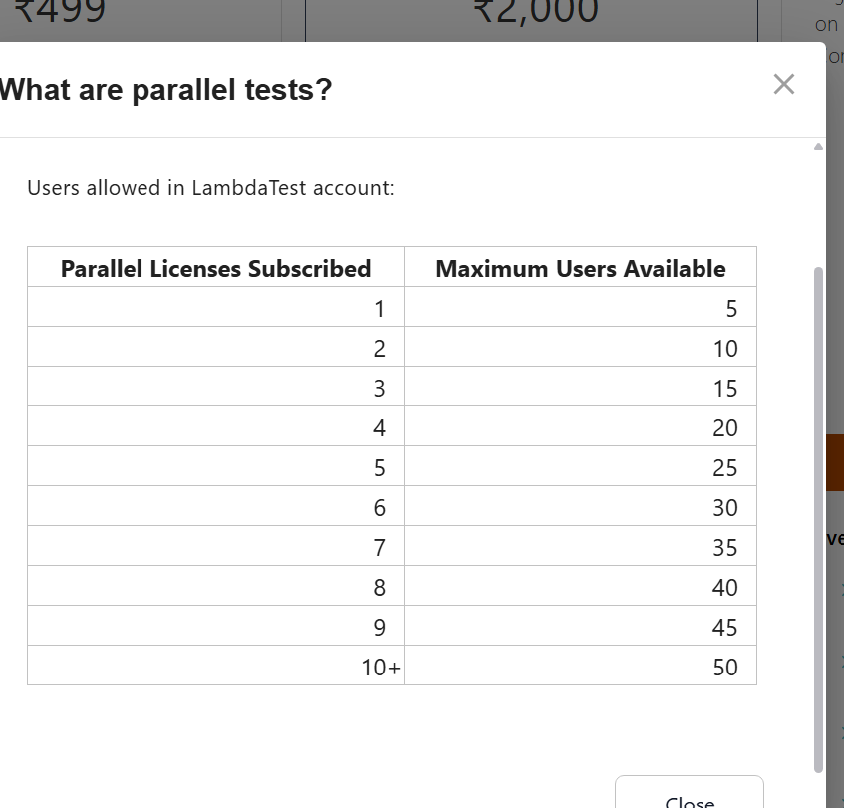Screen dimensions: 844x808
Task: Select 'Maximum Users Available' column header
Action: [580, 267]
